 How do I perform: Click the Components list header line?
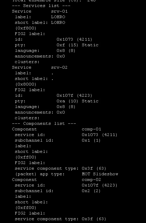pos(44,123)
